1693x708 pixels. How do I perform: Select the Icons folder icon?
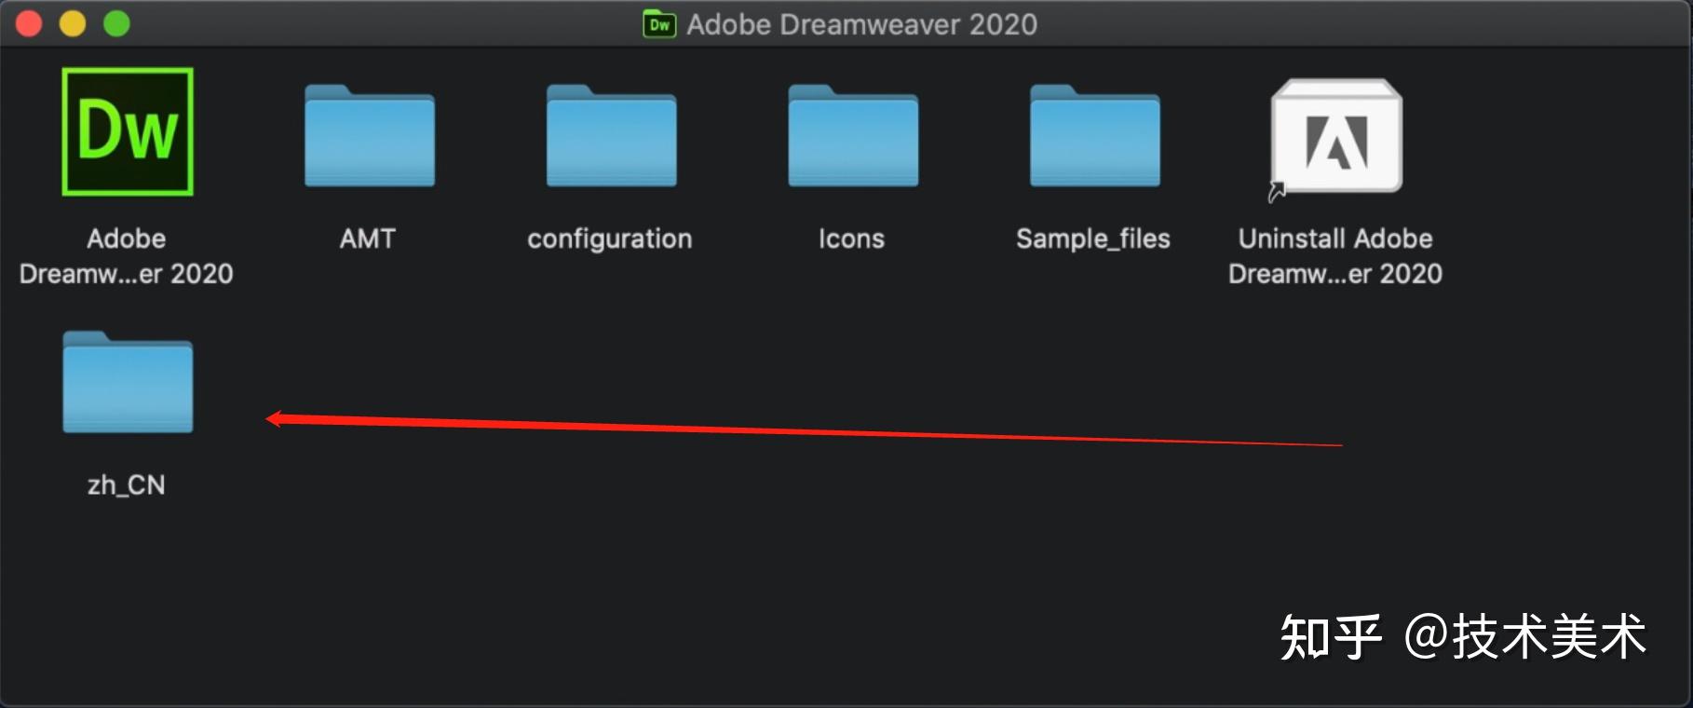[x=853, y=137]
